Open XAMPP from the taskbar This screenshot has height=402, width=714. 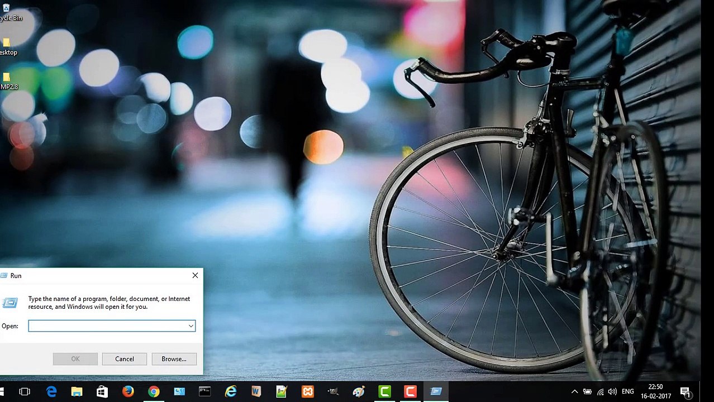click(308, 392)
